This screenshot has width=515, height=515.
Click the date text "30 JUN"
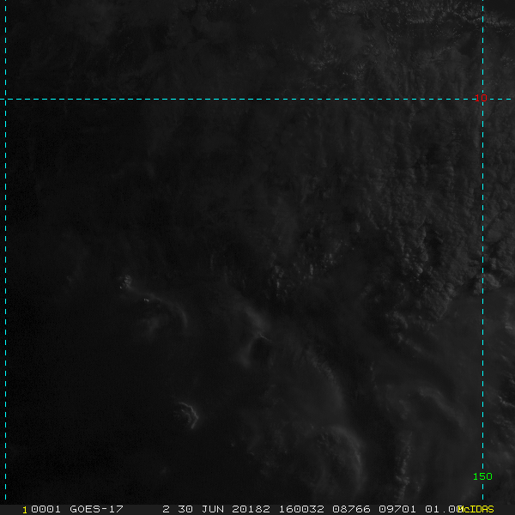click(201, 509)
